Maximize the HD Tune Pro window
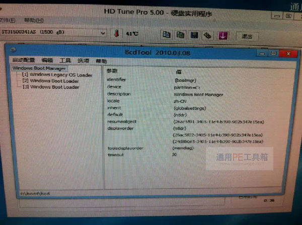Viewport: 302px width, 225px height. pos(288,16)
